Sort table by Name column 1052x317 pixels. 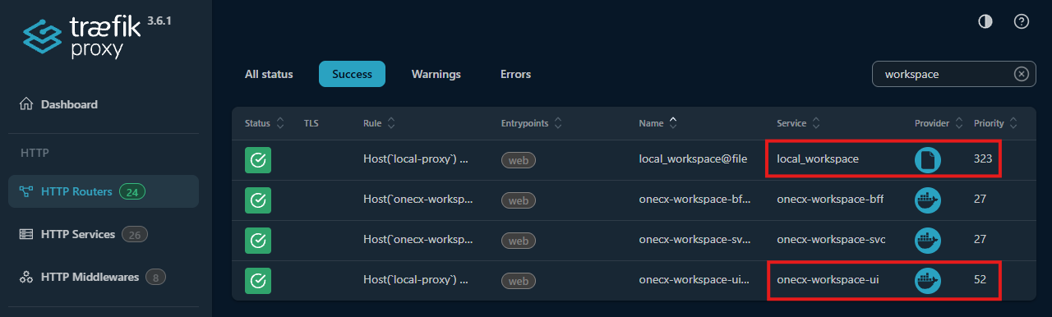tap(657, 123)
